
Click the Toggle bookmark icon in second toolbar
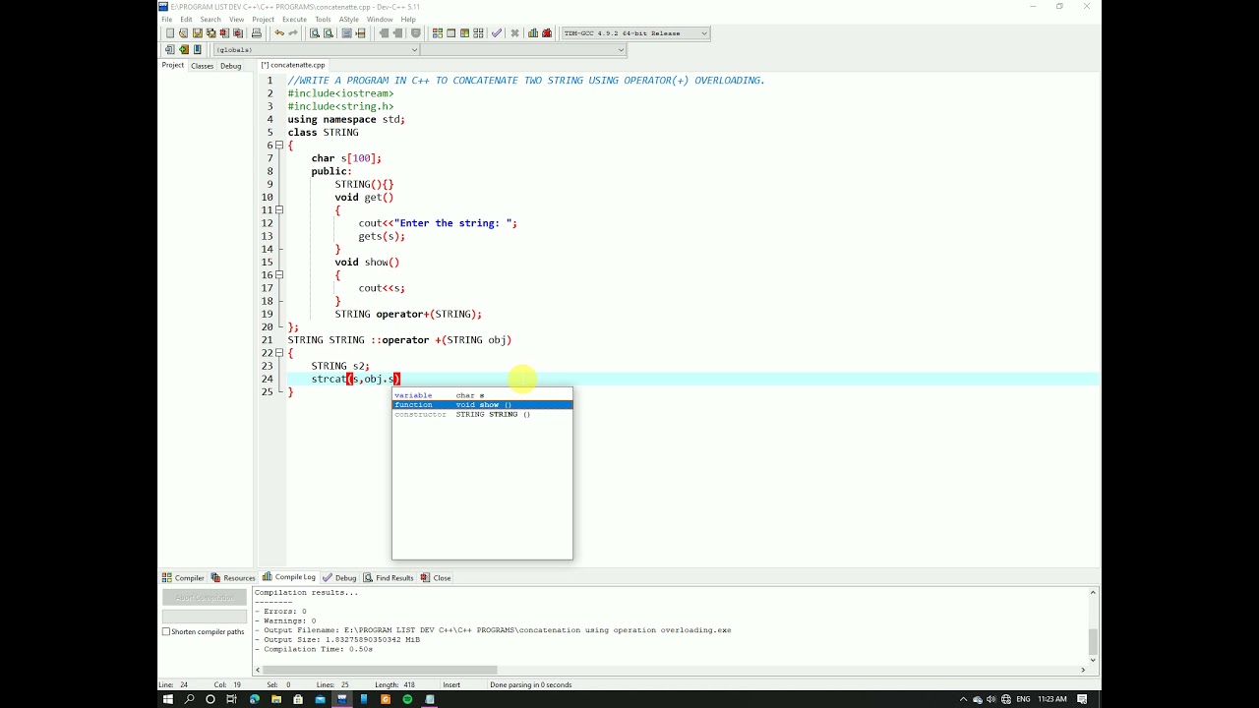click(x=184, y=49)
